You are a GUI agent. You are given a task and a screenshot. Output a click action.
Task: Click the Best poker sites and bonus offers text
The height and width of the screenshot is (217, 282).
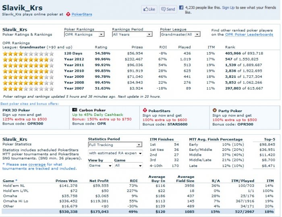[x=30, y=104]
